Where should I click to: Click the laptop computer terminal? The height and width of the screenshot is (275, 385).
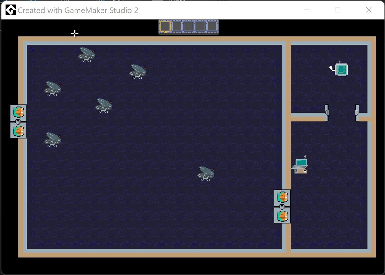(300, 166)
